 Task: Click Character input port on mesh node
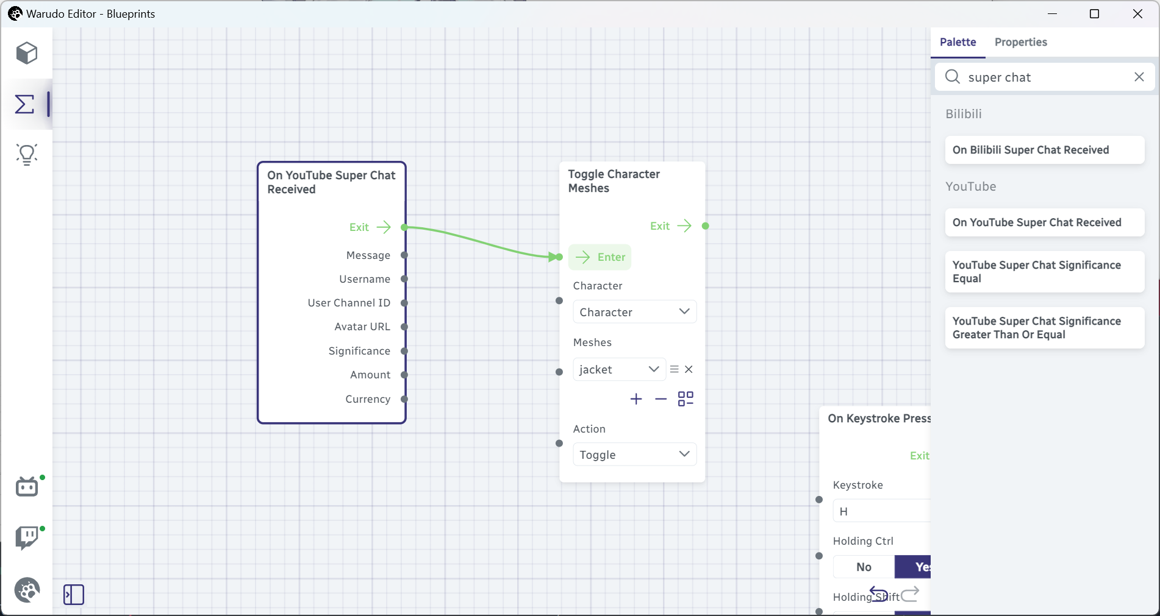(559, 300)
